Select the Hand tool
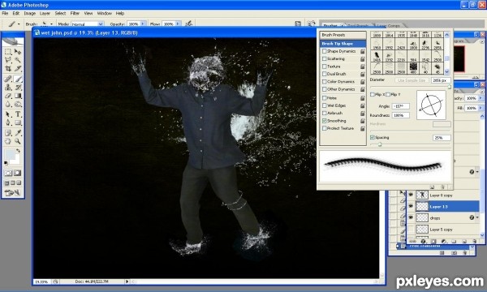 tap(8, 141)
